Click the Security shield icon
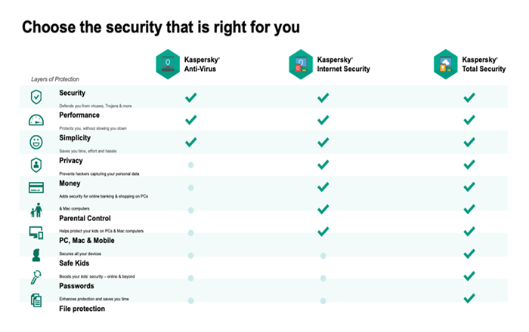 (36, 97)
